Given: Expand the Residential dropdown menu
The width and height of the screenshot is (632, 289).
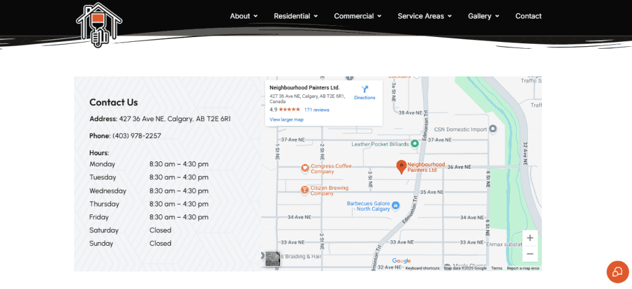Looking at the screenshot, I should tap(296, 16).
